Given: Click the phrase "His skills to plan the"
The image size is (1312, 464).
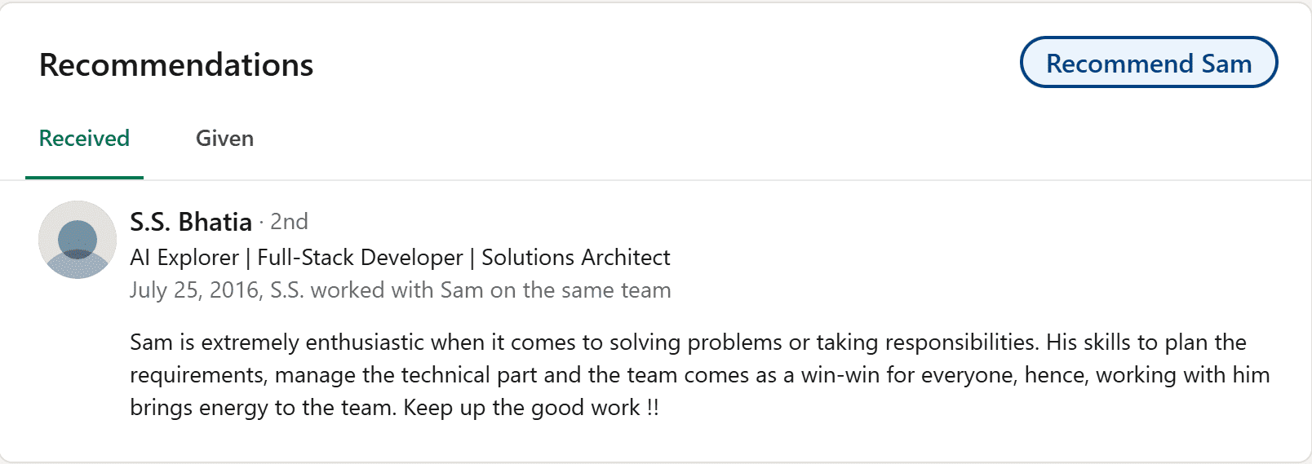Looking at the screenshot, I should click(x=1146, y=342).
